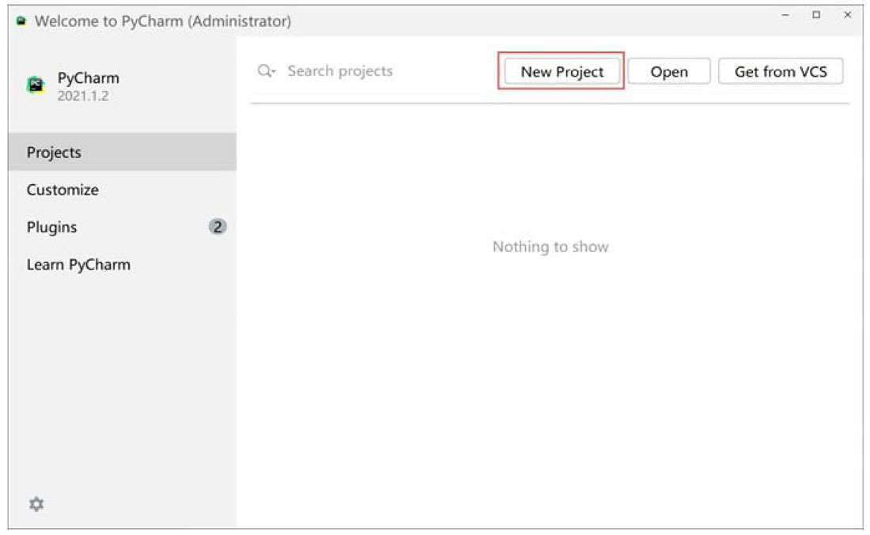This screenshot has height=535, width=870.
Task: Click the "Nothing to show" message
Action: coord(550,247)
